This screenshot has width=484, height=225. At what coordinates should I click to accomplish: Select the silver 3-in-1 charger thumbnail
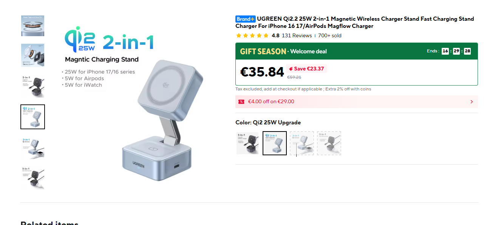(x=32, y=148)
